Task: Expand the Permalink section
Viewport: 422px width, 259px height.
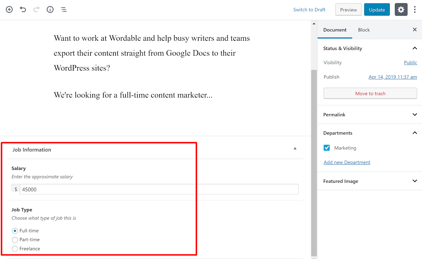Action: (x=415, y=114)
